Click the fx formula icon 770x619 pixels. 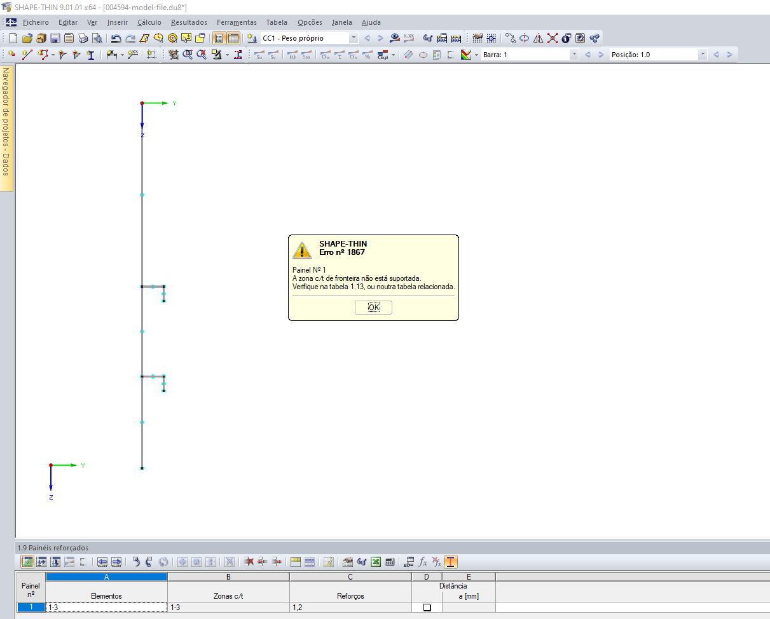[423, 562]
